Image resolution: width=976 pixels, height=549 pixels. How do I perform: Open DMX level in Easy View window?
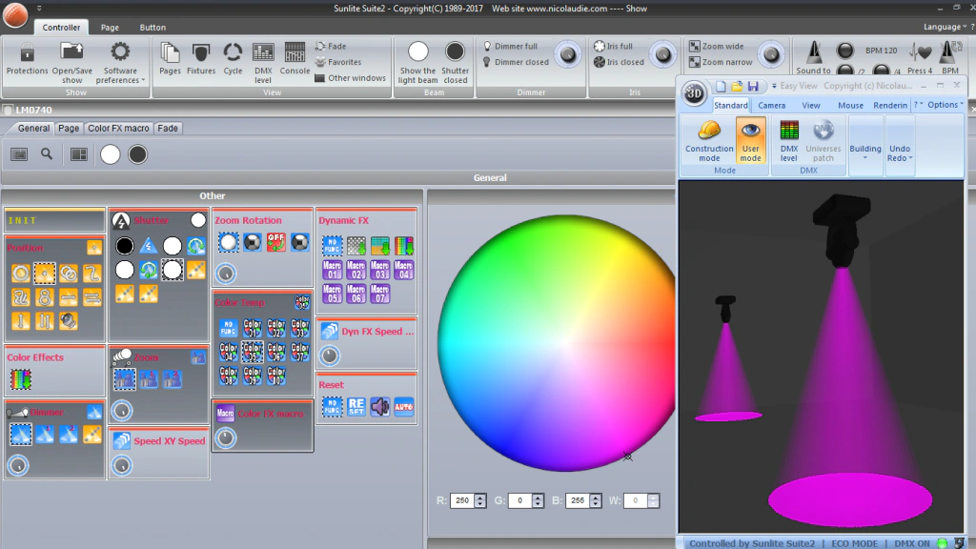pos(788,141)
